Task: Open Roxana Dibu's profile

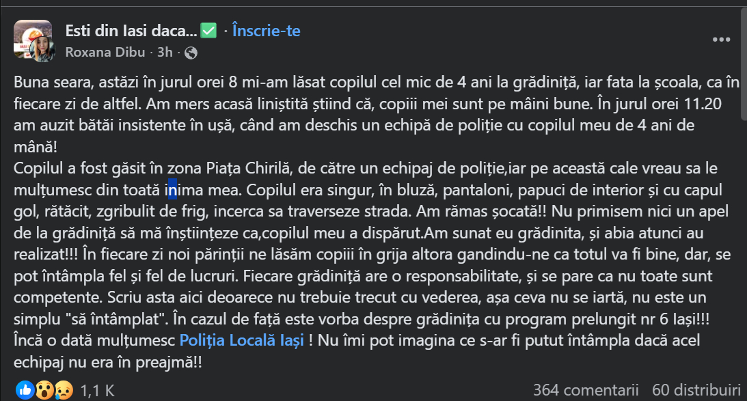Action: [105, 52]
